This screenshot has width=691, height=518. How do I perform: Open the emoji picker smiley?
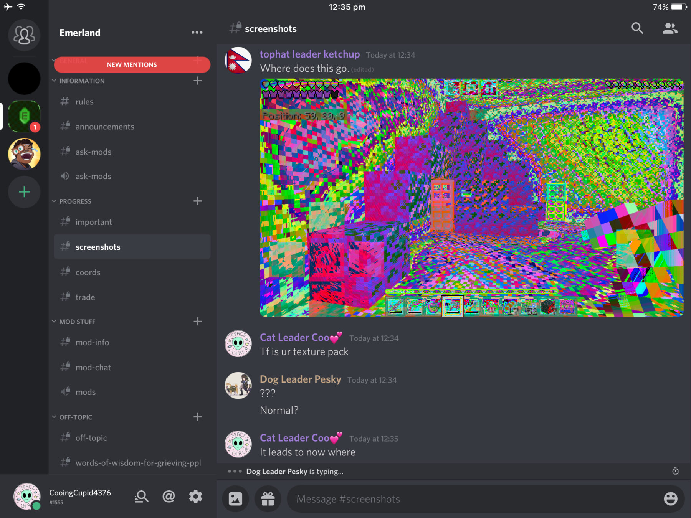click(x=670, y=499)
